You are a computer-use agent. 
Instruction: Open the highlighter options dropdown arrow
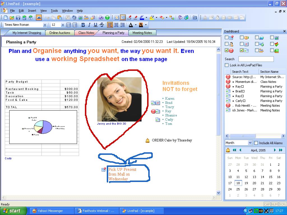tap(156, 18)
